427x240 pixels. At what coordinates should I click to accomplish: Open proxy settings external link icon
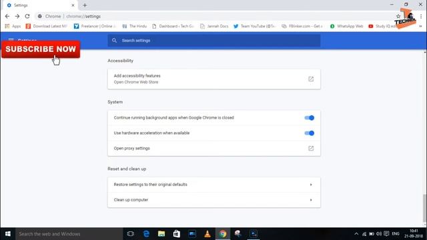pos(311,148)
